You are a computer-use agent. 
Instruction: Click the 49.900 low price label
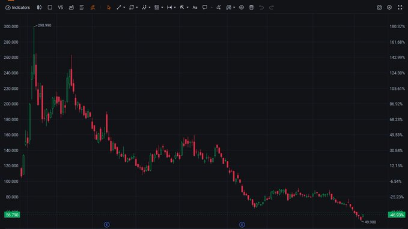click(x=370, y=222)
